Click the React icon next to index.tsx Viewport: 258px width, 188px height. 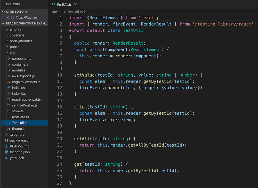click(9, 94)
